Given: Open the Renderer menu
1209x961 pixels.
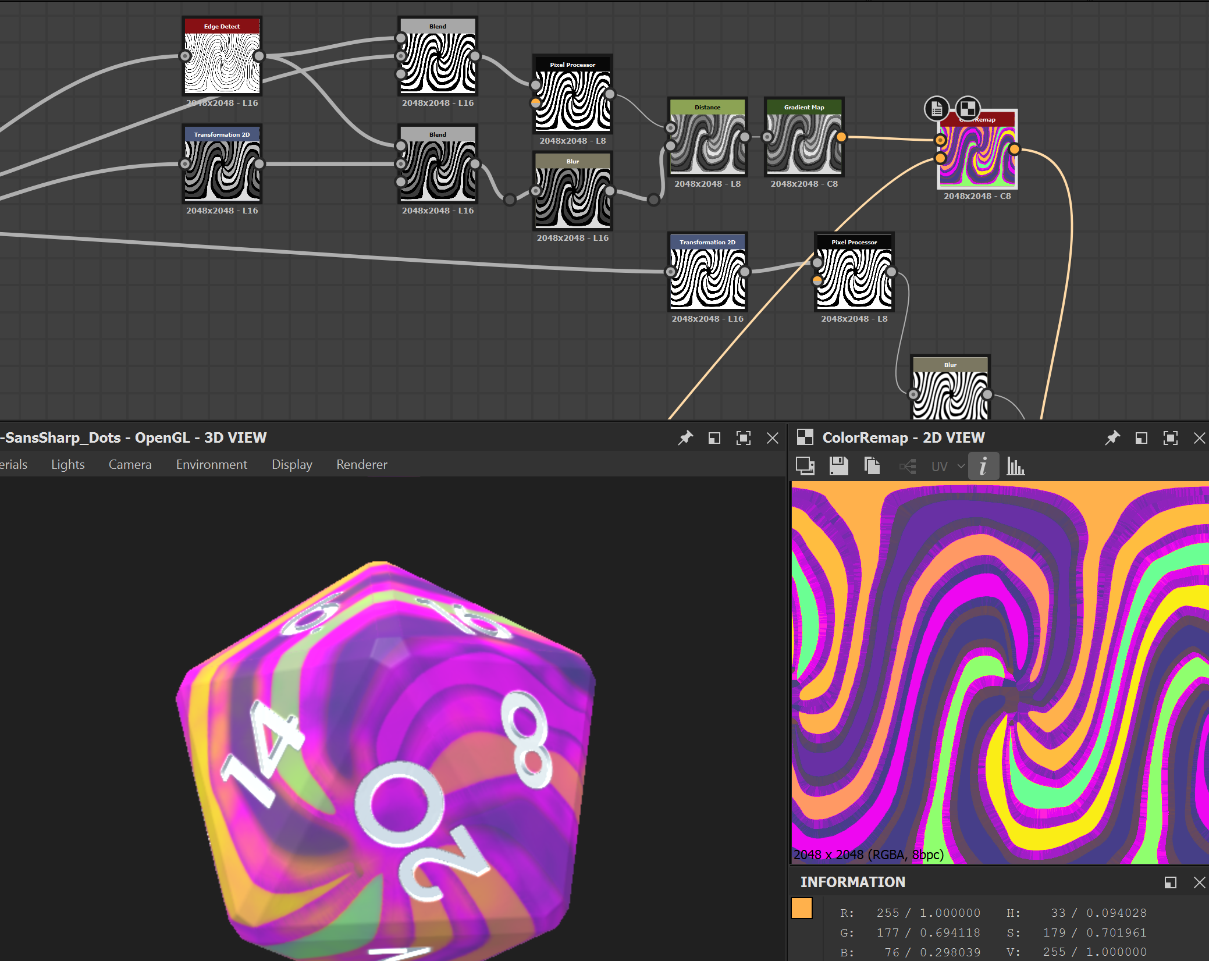Looking at the screenshot, I should pyautogui.click(x=361, y=464).
